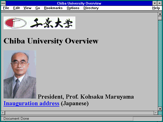The image size is (163, 122).
Task: Click the horizontal scrollbar track
Action: click(79, 113)
